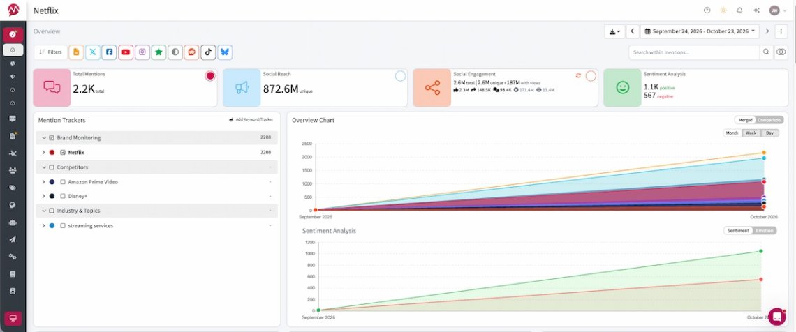Filter by Bluesky butterfly source
796x332 pixels.
click(225, 52)
